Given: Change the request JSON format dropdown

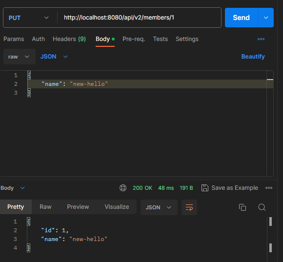Looking at the screenshot, I should click(x=54, y=57).
